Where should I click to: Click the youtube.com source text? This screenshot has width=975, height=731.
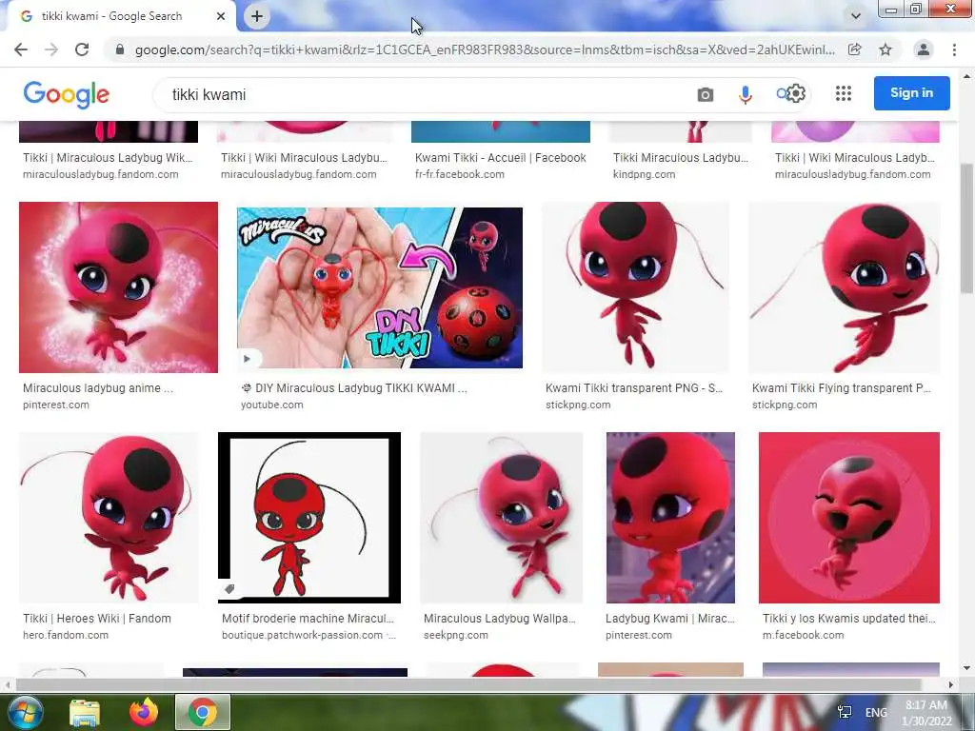[x=271, y=405]
